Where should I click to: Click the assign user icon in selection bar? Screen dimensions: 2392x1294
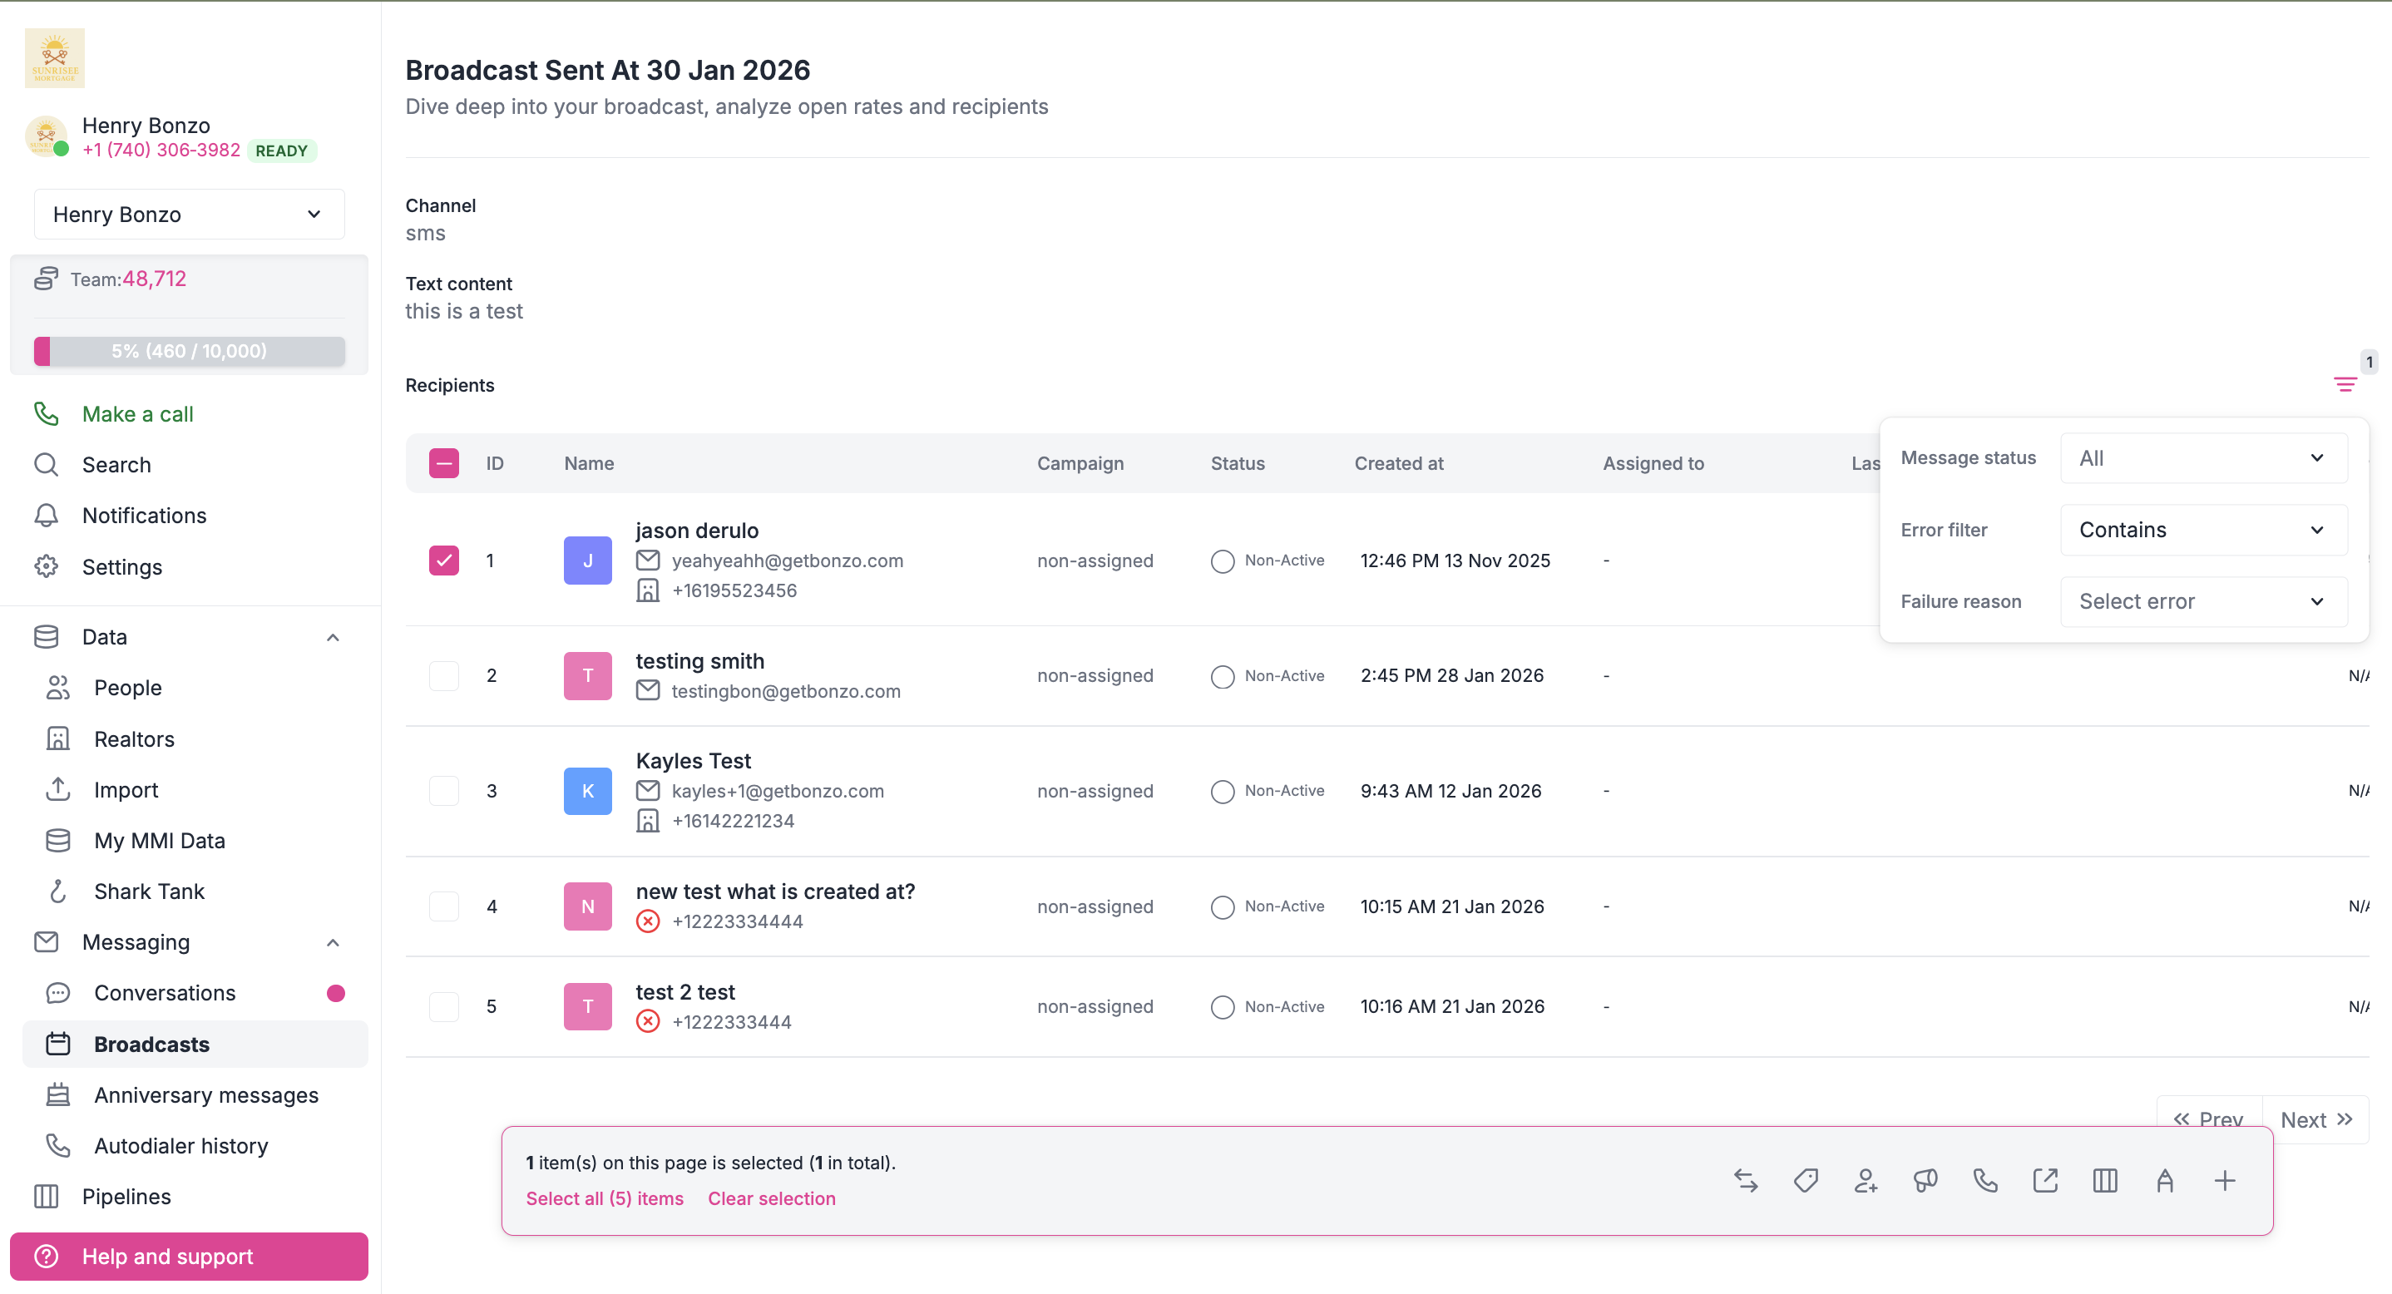pos(1866,1181)
